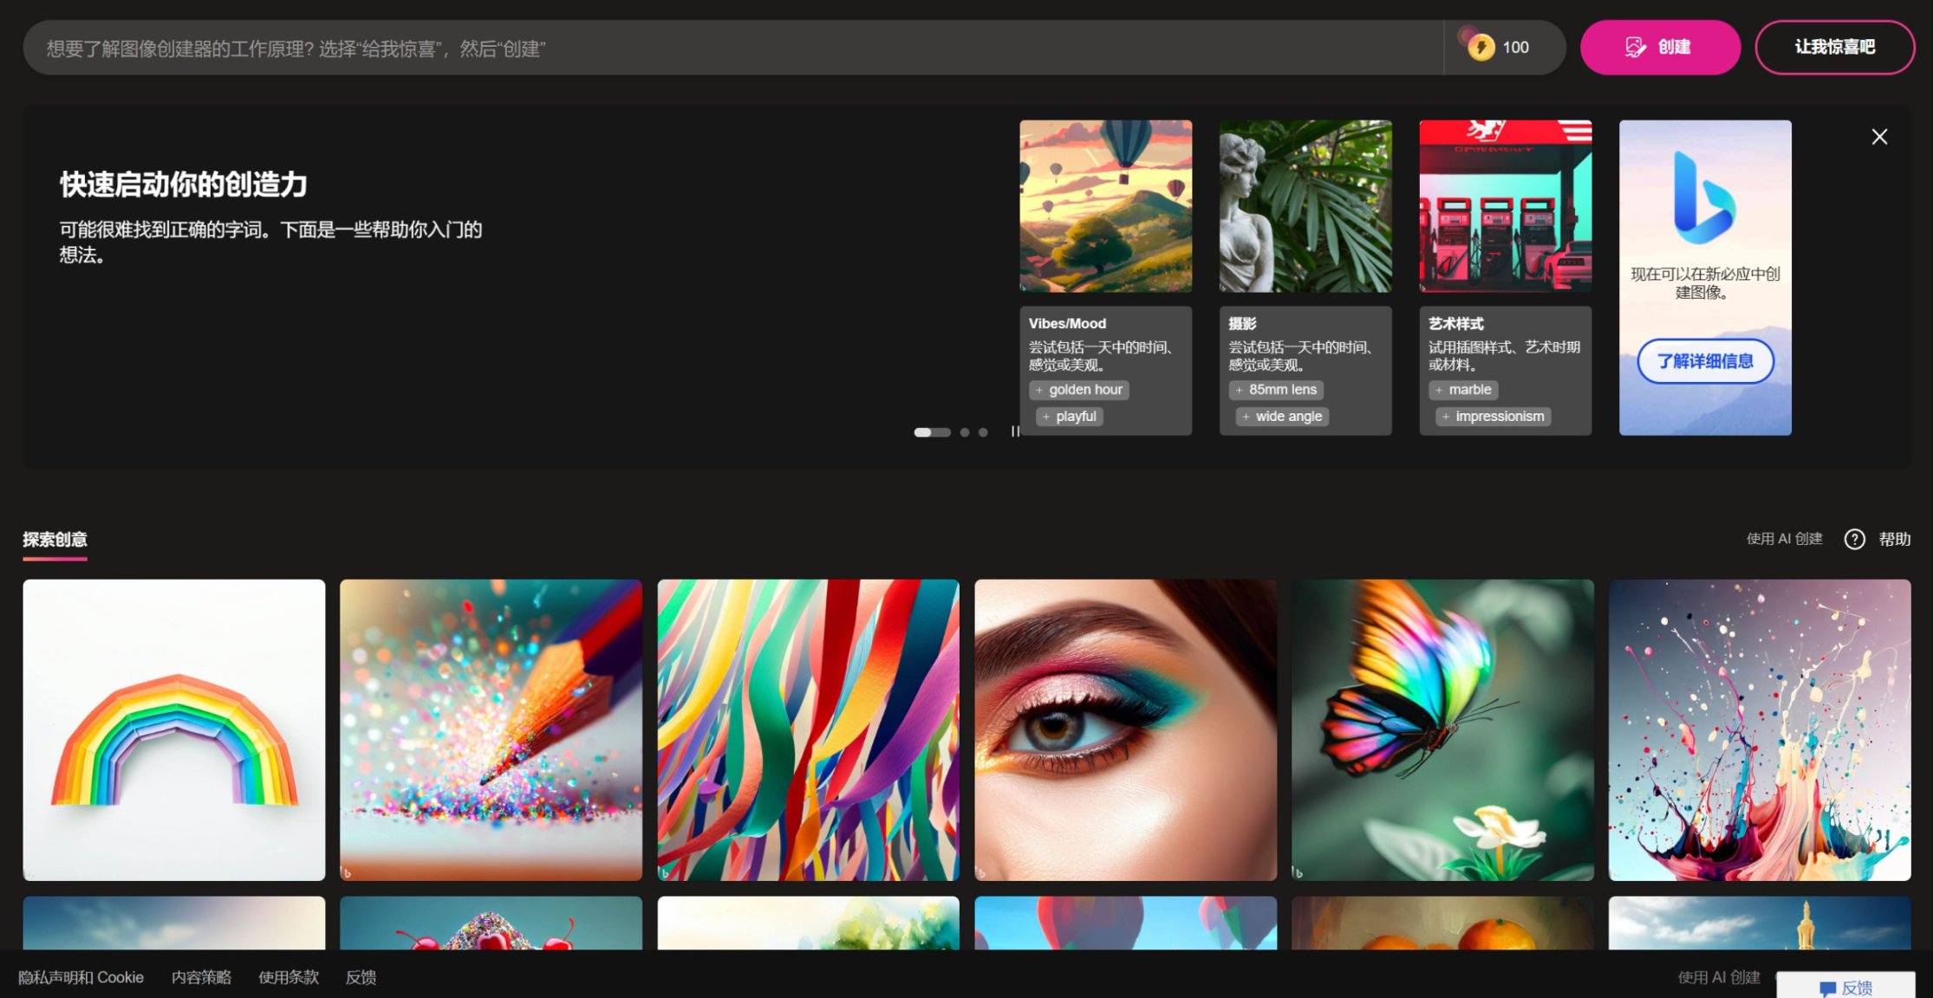Open the 了解详细信息 link on Bing card
Screen dimensions: 1933x998
[1704, 361]
